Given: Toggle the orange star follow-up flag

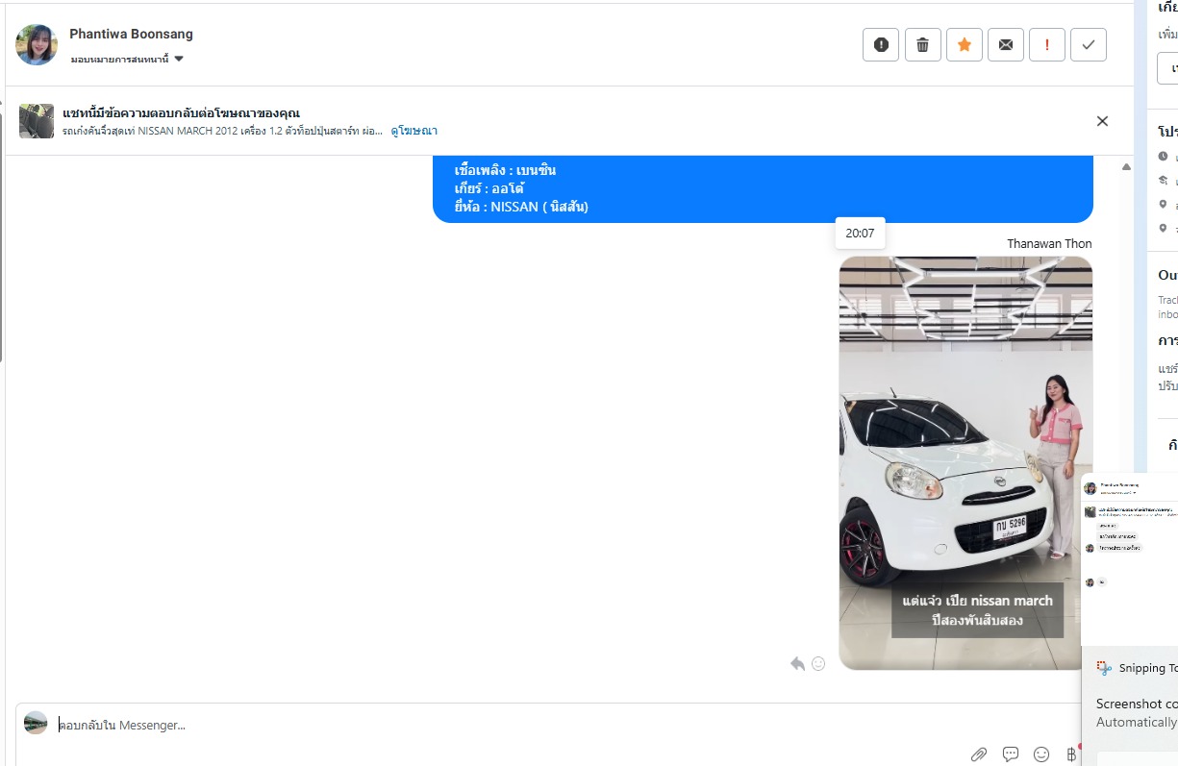Looking at the screenshot, I should tap(965, 44).
